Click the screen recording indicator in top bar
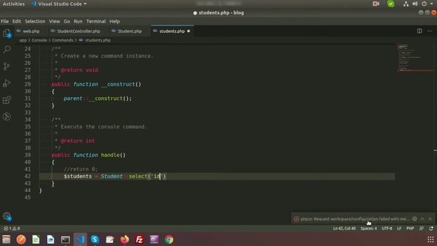This screenshot has height=246, width=437. tap(376, 3)
